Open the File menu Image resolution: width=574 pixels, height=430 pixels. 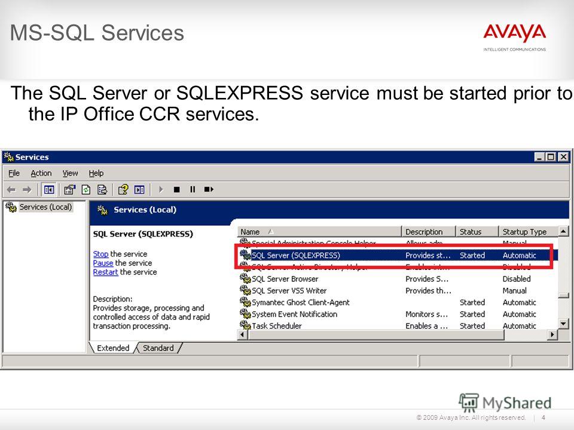pos(14,173)
